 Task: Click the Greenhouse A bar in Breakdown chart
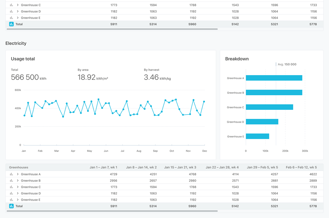(x=274, y=78)
